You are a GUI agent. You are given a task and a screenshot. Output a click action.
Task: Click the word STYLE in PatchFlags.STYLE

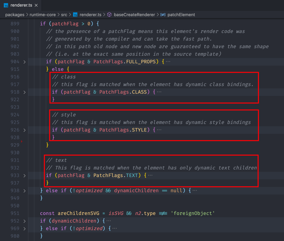pos(139,130)
